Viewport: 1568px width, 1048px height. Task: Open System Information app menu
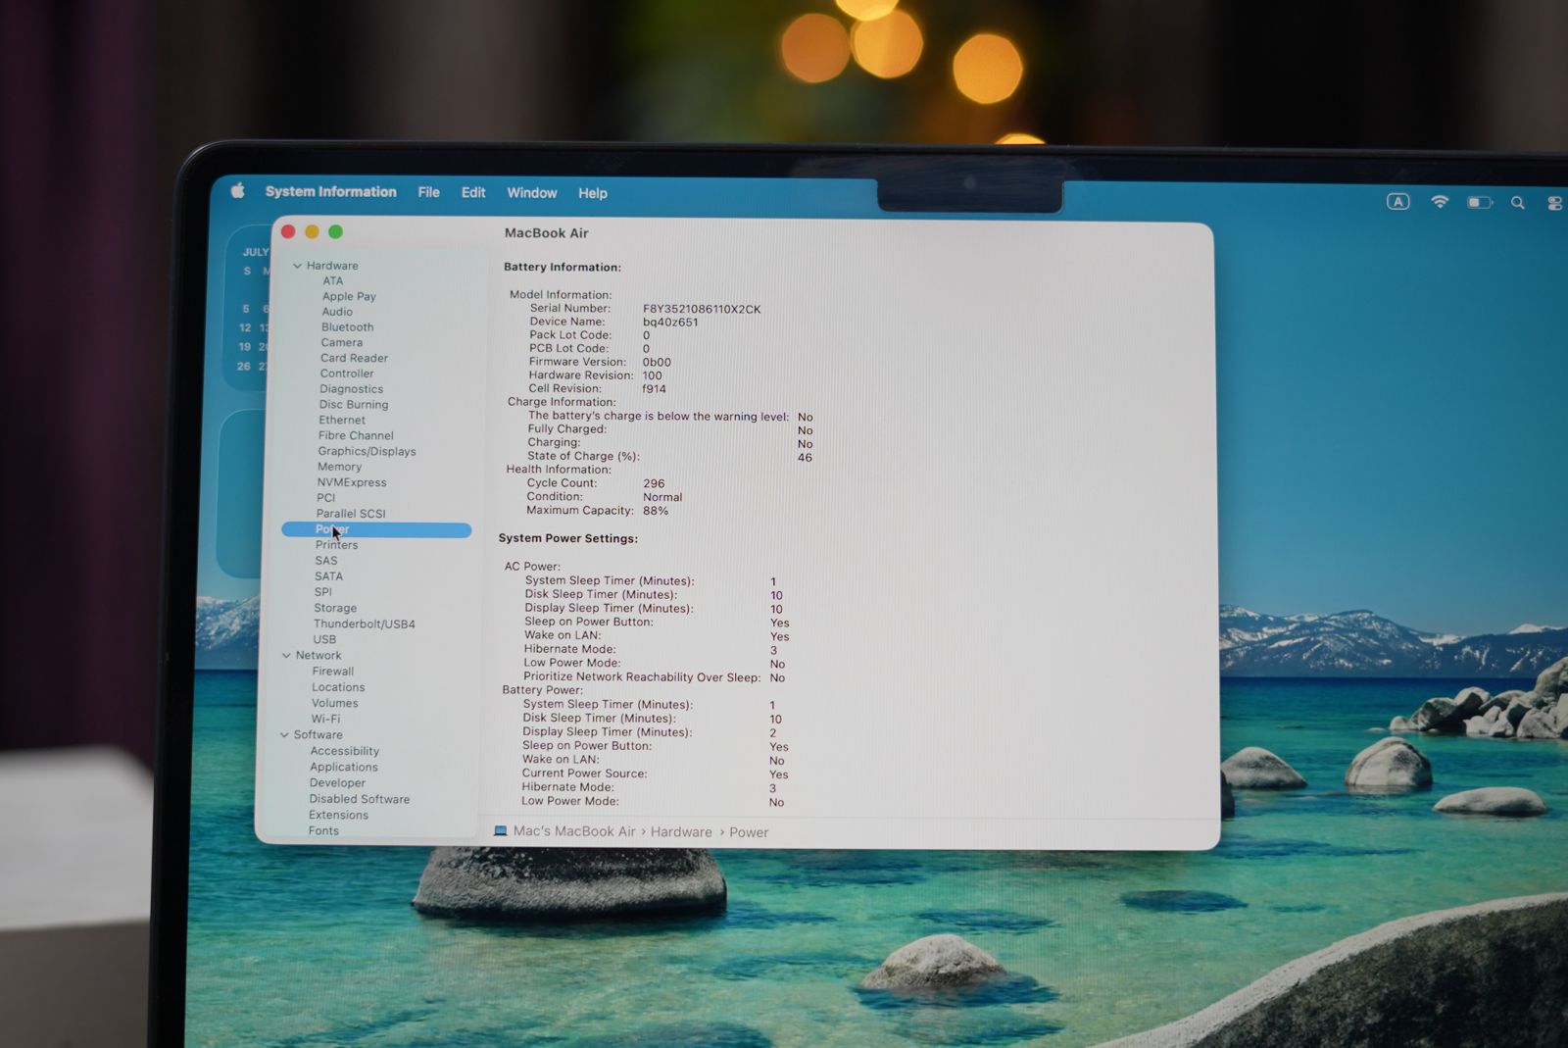[331, 192]
